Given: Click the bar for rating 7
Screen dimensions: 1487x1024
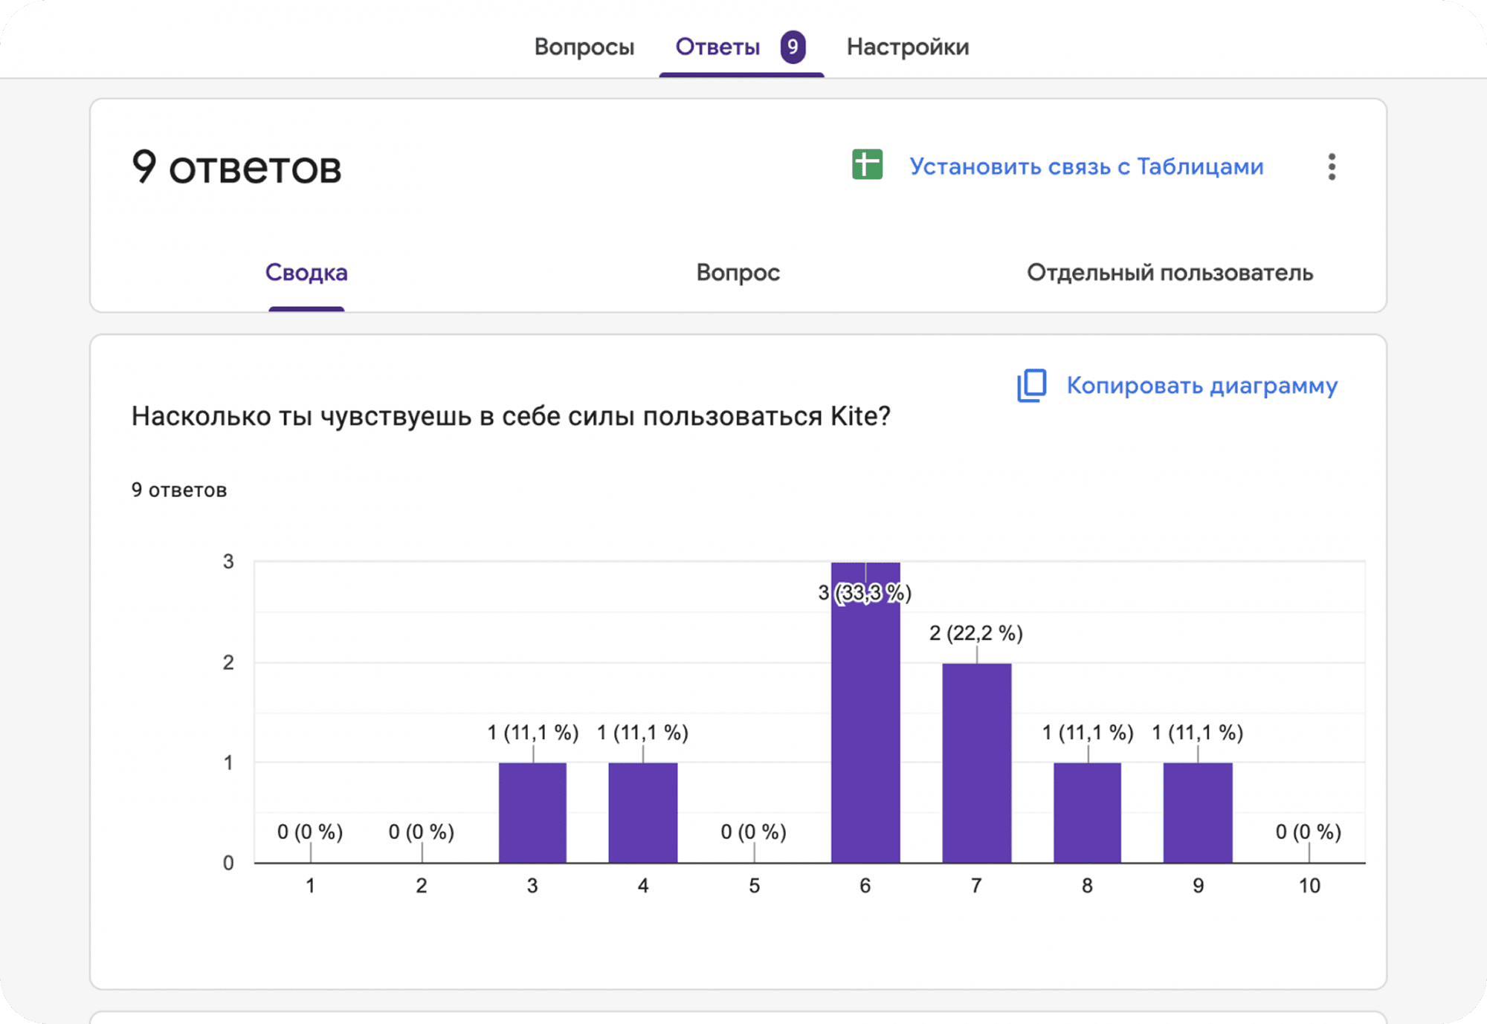Looking at the screenshot, I should pos(976,762).
